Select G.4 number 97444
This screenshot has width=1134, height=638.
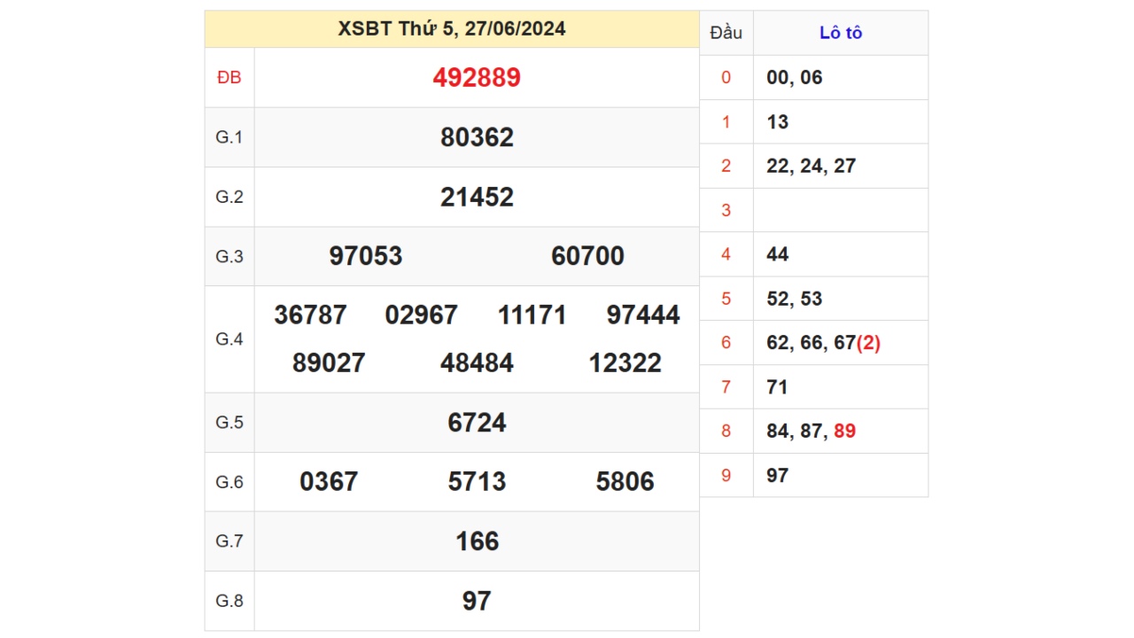[x=643, y=315]
